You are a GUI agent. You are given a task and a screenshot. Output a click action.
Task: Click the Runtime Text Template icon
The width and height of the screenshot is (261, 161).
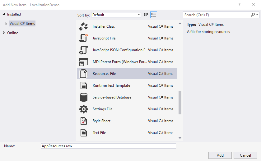84,85
